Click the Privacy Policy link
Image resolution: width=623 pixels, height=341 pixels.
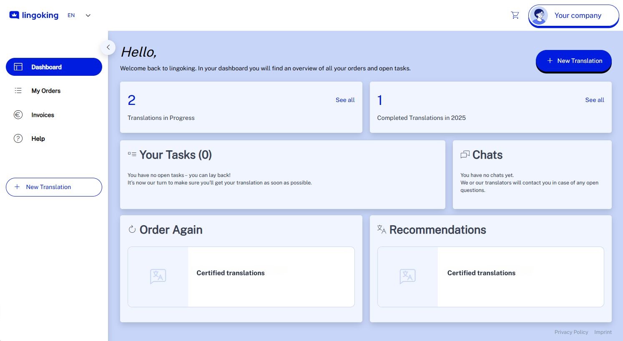pos(571,332)
